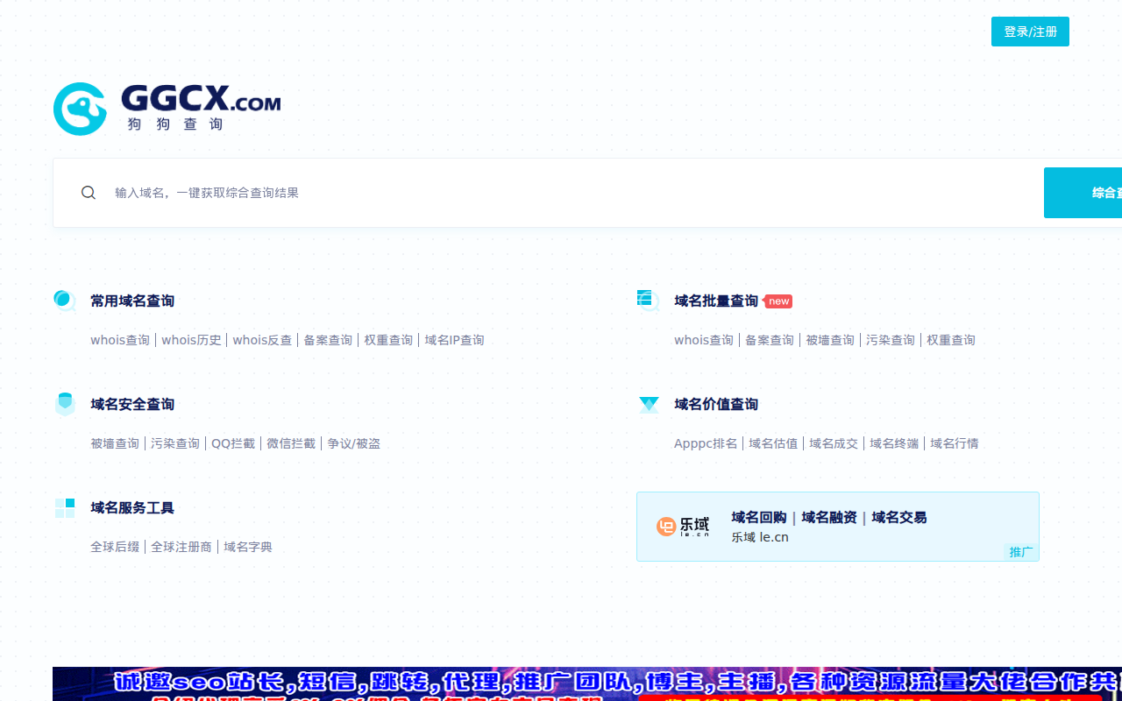
Task: Click the 域名安全查询 heading
Action: 132,404
